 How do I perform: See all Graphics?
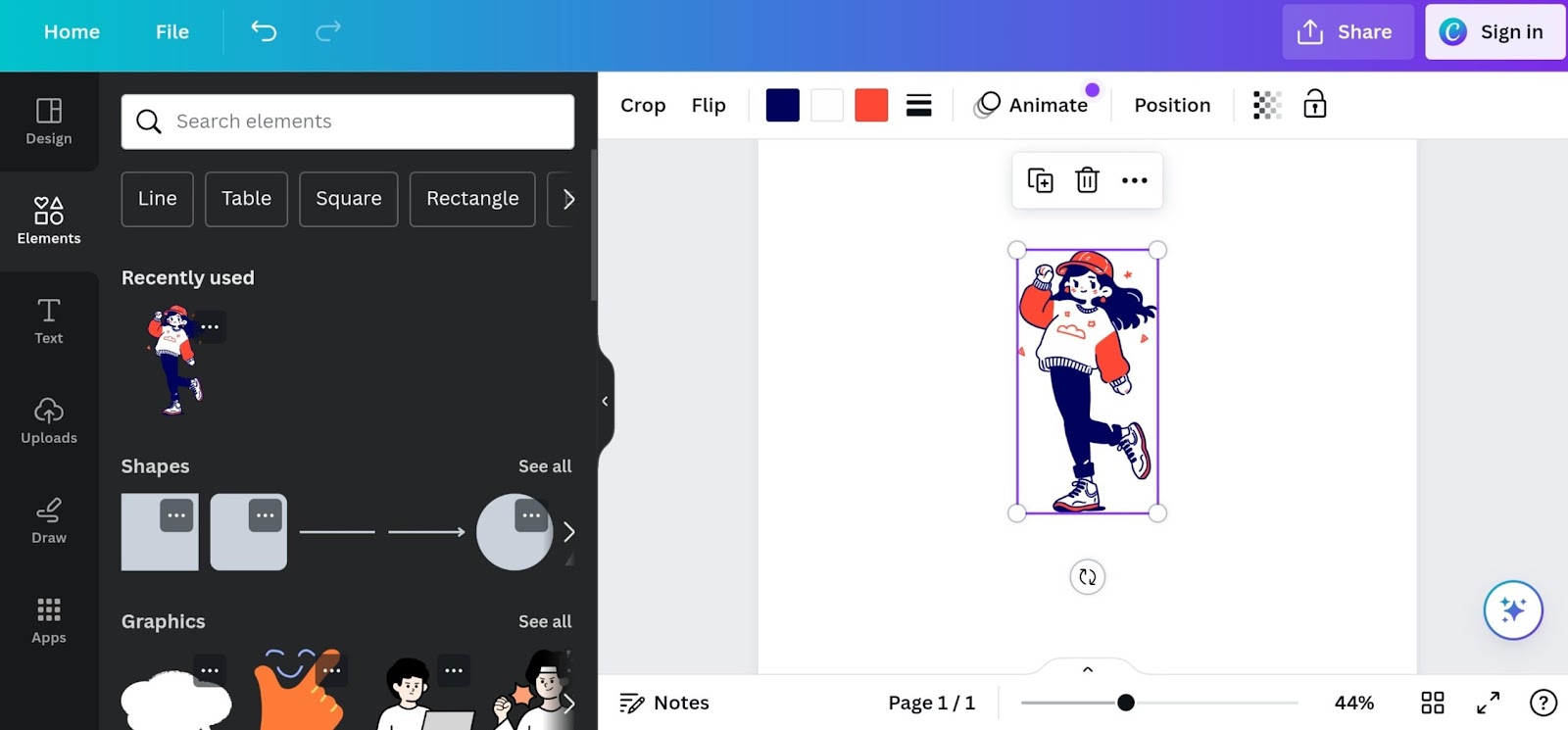point(545,621)
